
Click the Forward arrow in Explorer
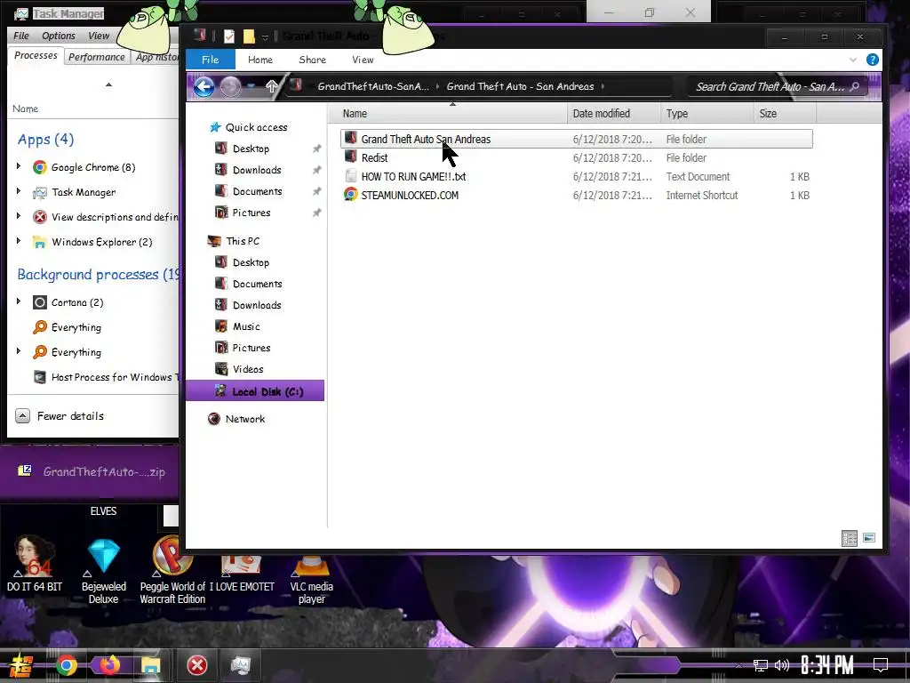[x=230, y=87]
